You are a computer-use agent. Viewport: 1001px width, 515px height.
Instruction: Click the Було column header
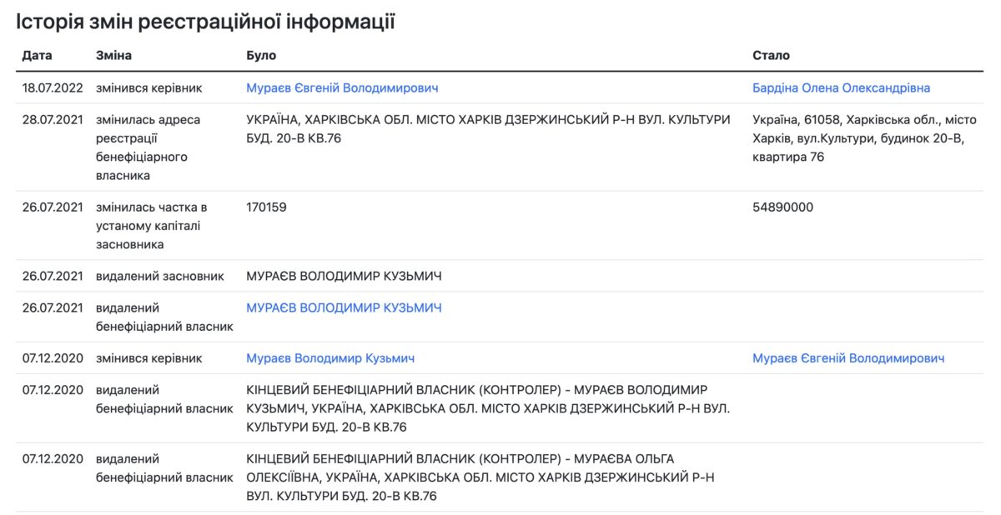click(261, 55)
